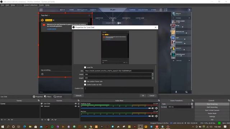Pop out the Sources dock
The image size is (230, 129).
pos(78,101)
